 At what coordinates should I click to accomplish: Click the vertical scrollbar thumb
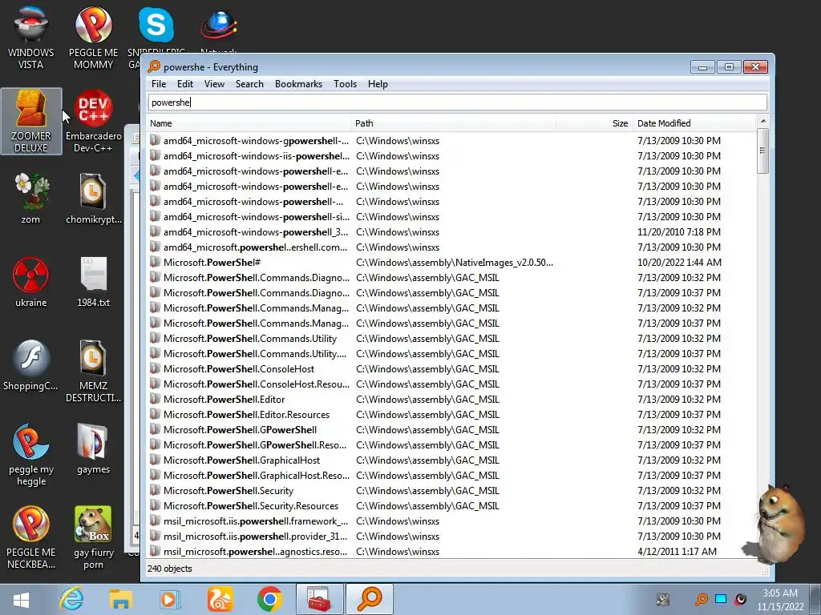(763, 151)
